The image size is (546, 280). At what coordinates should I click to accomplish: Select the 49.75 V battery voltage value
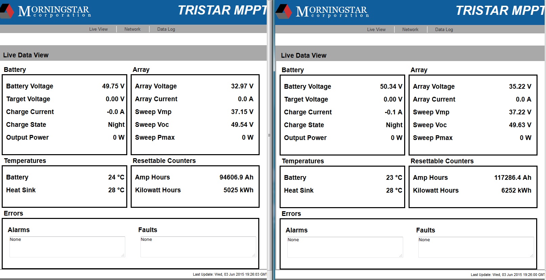tap(113, 86)
